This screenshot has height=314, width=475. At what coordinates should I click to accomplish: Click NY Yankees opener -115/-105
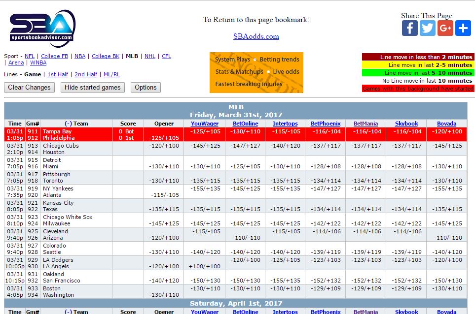pos(165,195)
